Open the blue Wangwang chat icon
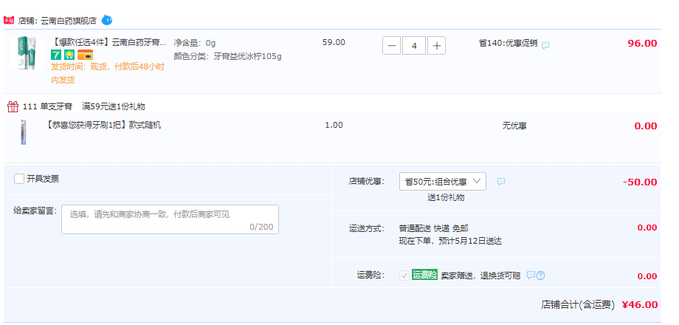679x325 pixels. click(x=107, y=20)
